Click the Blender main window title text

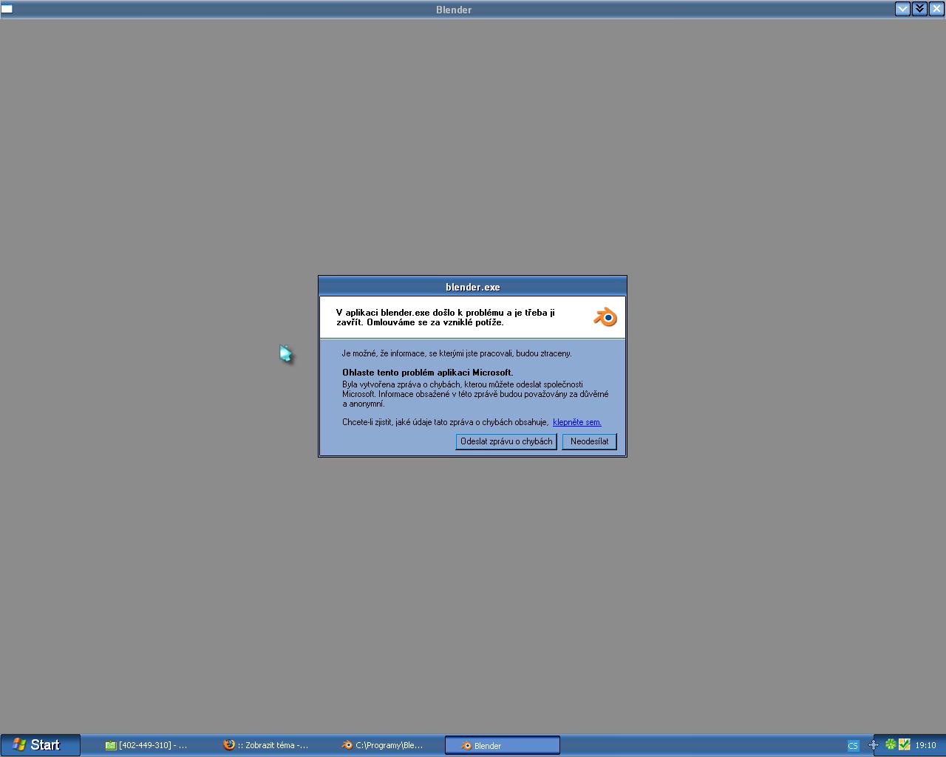(x=454, y=10)
